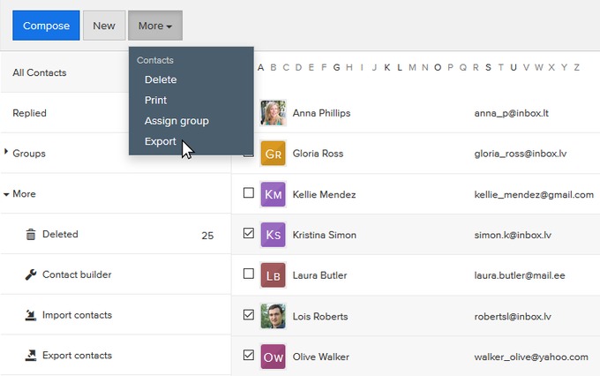The height and width of the screenshot is (376, 600).
Task: Click Kellie Mendez's KM avatar
Action: tap(273, 194)
